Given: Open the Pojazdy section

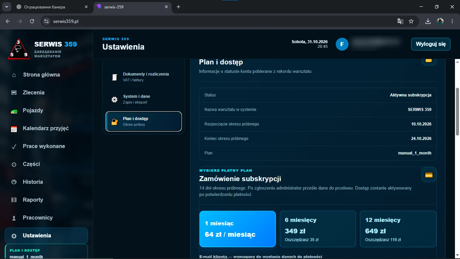Looking at the screenshot, I should (x=46, y=111).
